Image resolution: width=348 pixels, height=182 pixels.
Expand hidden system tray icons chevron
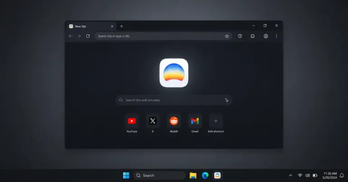(x=290, y=175)
